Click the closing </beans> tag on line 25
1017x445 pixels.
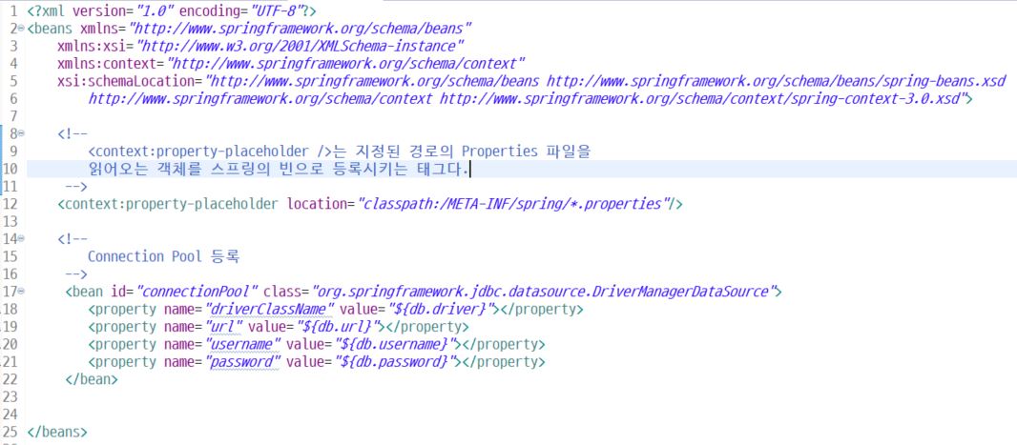(x=57, y=432)
